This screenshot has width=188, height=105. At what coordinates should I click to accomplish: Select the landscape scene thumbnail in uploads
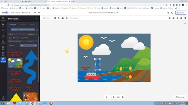point(15,63)
